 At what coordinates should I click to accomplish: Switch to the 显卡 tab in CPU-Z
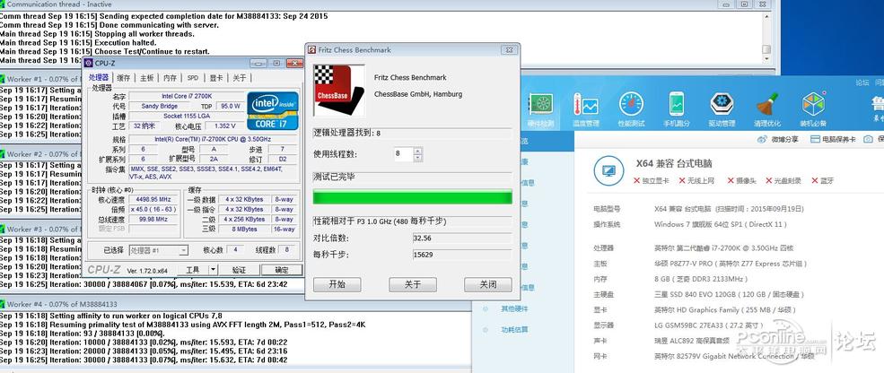point(216,78)
